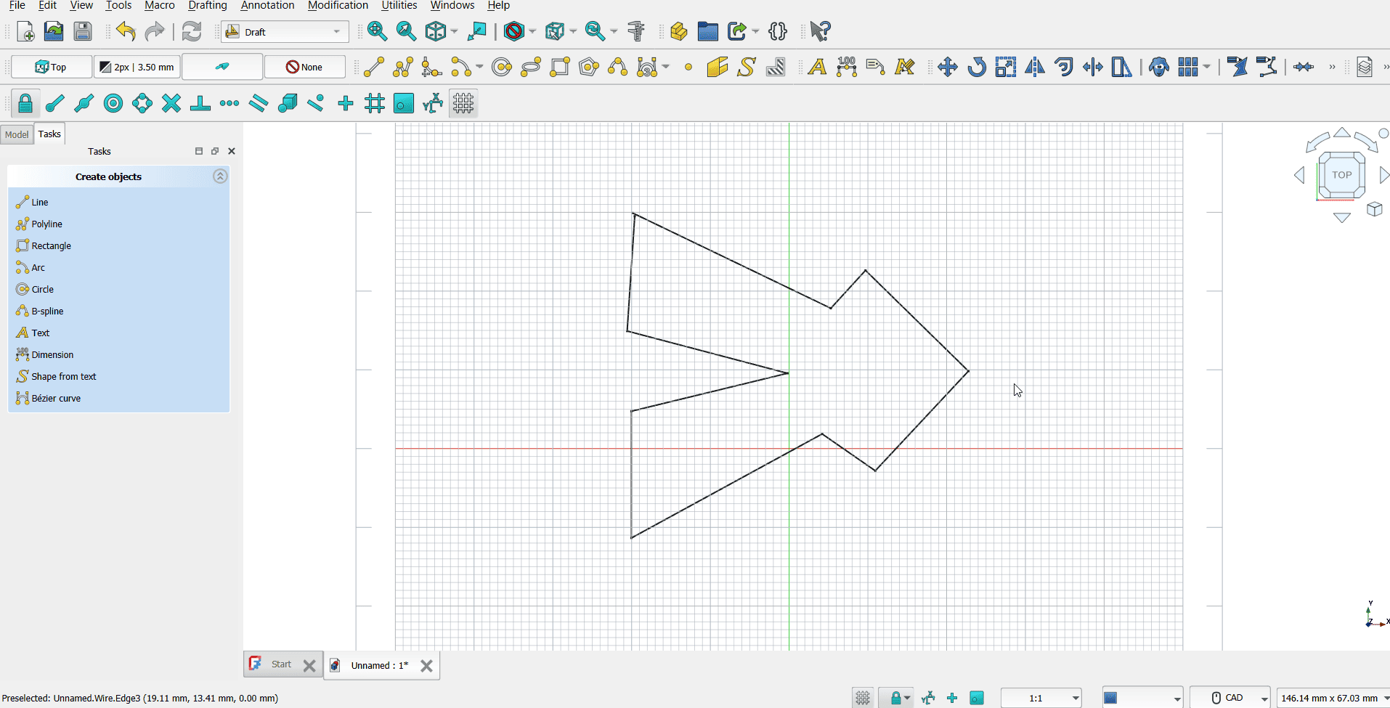
Task: Select the Polyline tool icon in toolbar
Action: 403,68
